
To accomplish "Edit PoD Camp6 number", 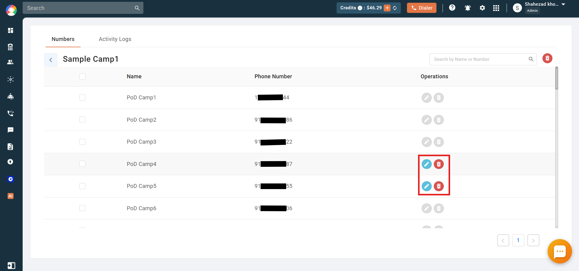I will [x=427, y=208].
